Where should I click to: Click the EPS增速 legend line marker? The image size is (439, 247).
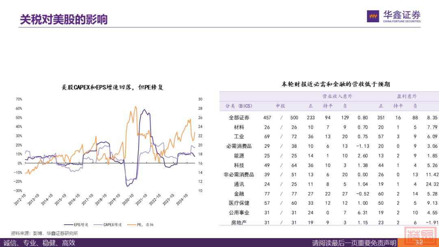point(68,224)
